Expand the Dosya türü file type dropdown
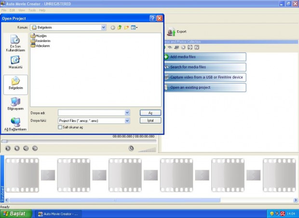 pos(127,121)
